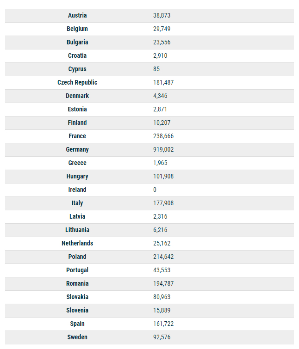Select Poland's value 214,642
Screen dimensions: 299x349
pyautogui.click(x=163, y=257)
